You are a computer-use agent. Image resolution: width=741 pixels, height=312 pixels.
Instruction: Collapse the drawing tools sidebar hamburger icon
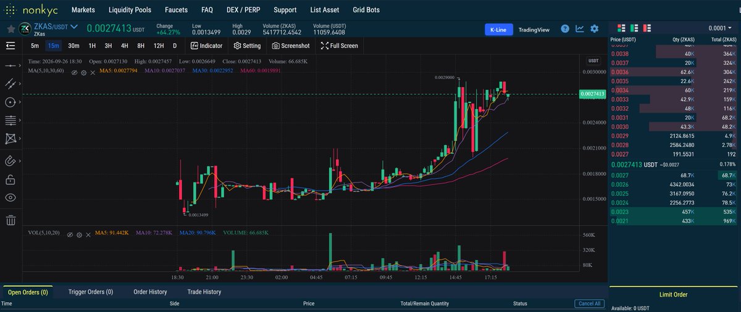(10, 46)
